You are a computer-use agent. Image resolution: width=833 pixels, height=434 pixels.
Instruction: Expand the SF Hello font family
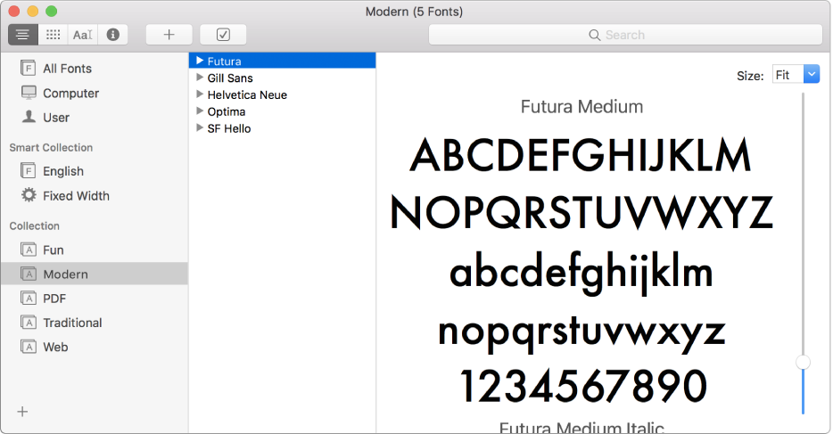tap(200, 127)
